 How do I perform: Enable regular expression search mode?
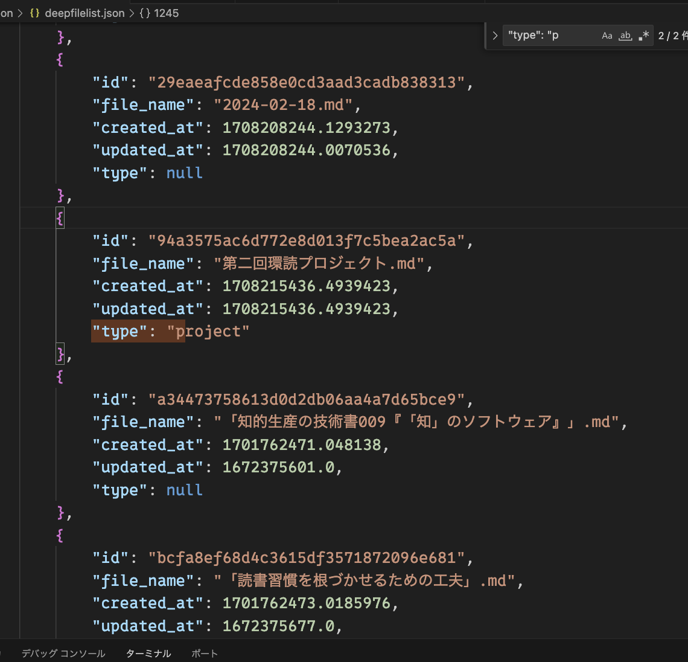pyautogui.click(x=643, y=35)
